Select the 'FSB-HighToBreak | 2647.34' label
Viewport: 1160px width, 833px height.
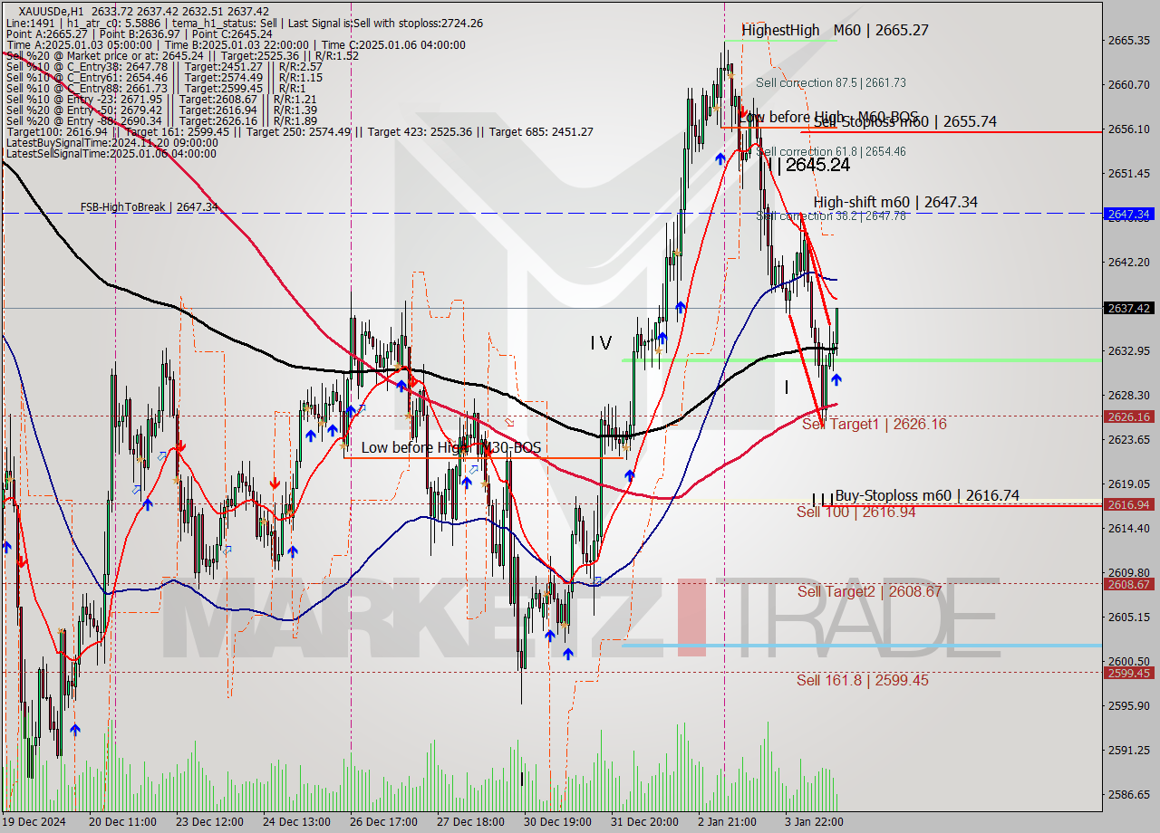[x=149, y=206]
